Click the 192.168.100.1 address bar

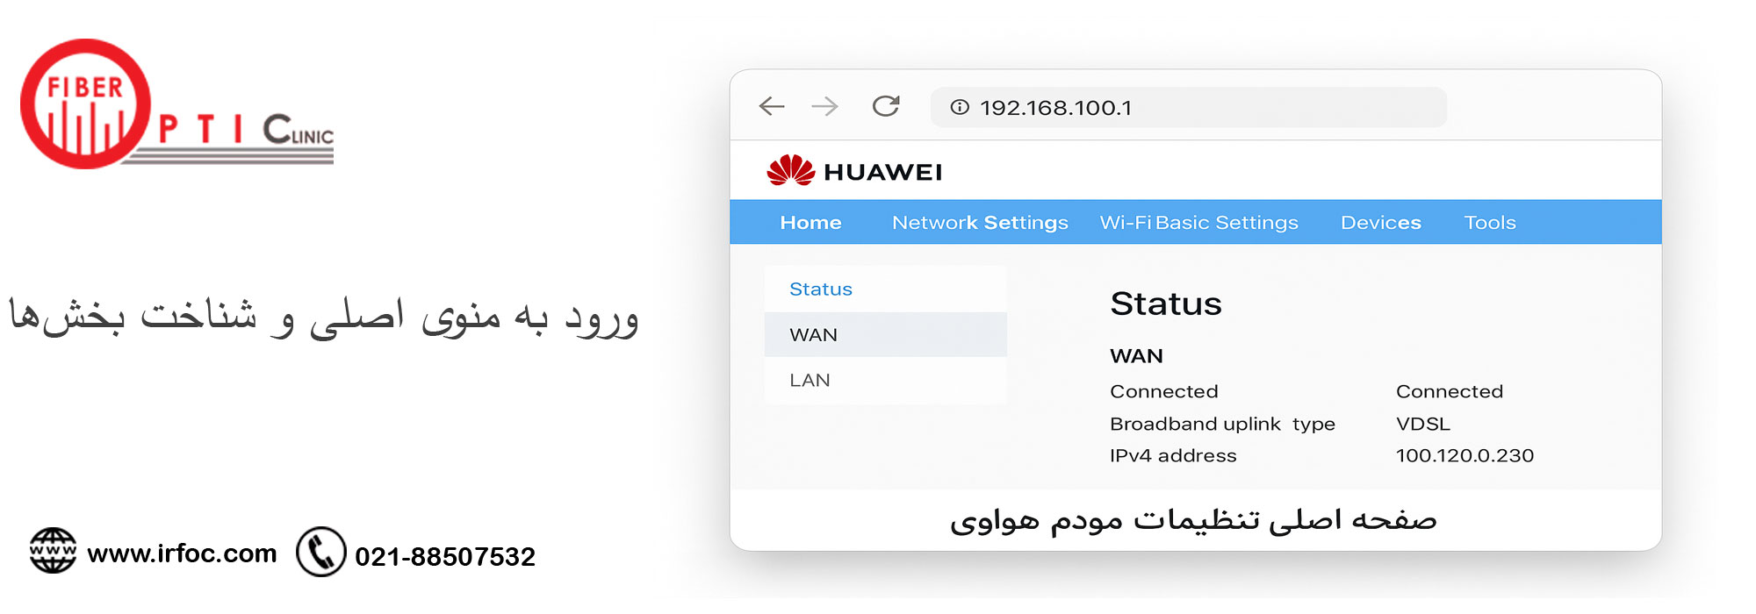pyautogui.click(x=1194, y=107)
